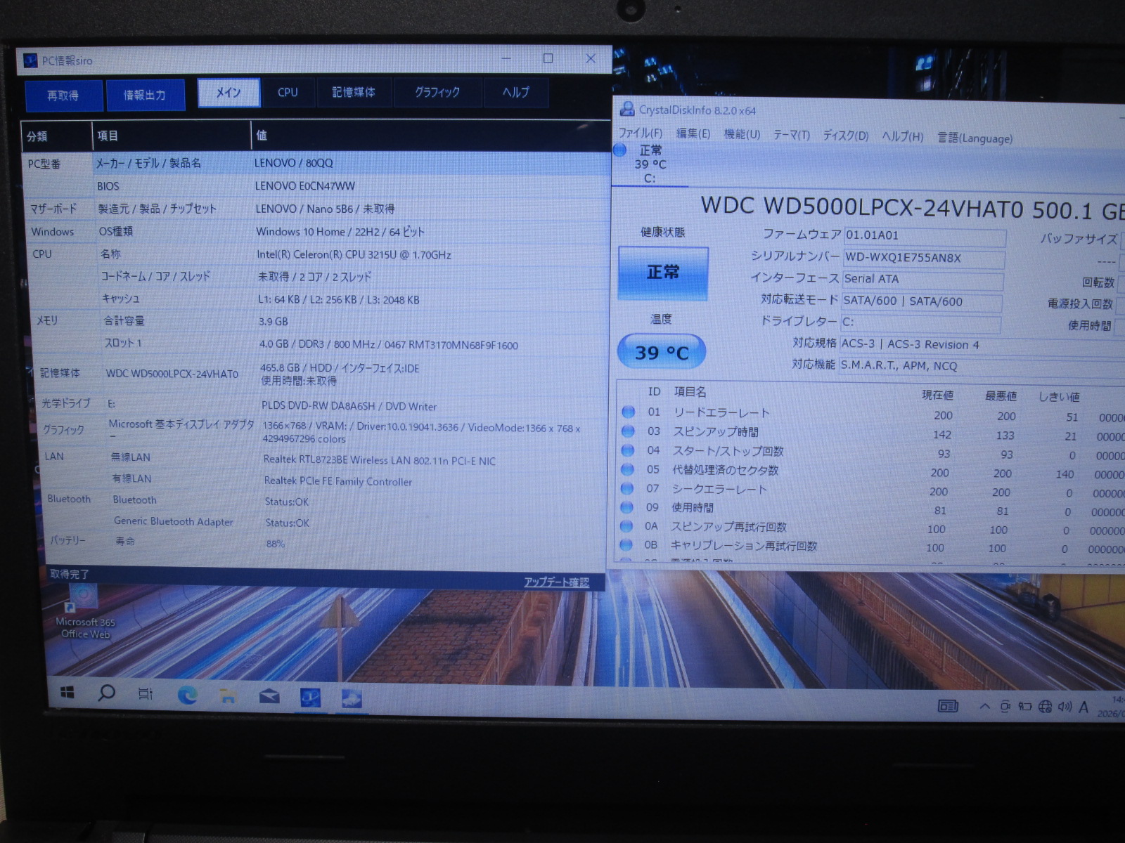Open the network globe tray icon
Screen dimensions: 1125x843
click(1046, 707)
